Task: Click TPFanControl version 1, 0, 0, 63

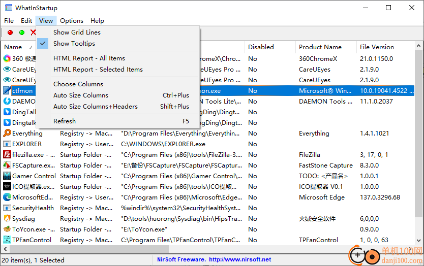Action: click(x=374, y=240)
